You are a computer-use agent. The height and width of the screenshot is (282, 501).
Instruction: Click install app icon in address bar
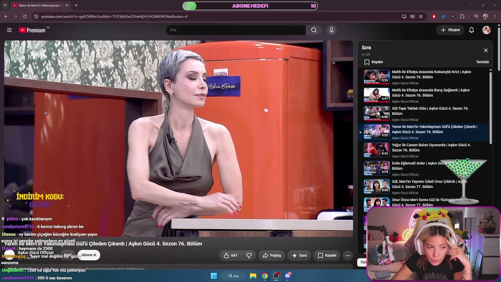pos(404,16)
